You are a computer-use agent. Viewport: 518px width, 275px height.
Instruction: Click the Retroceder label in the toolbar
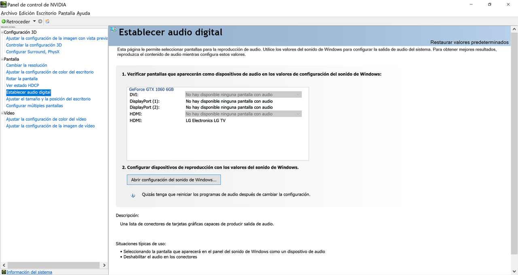[18, 21]
